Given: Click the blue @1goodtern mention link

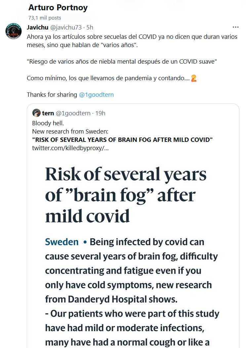Looking at the screenshot, I should click(x=96, y=94).
